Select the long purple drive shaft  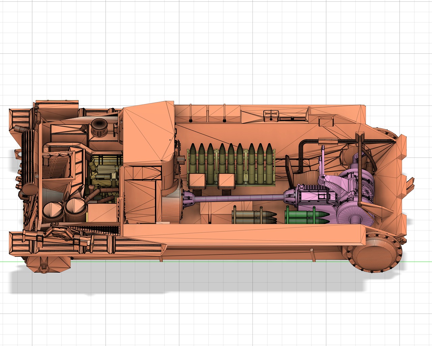pos(236,198)
